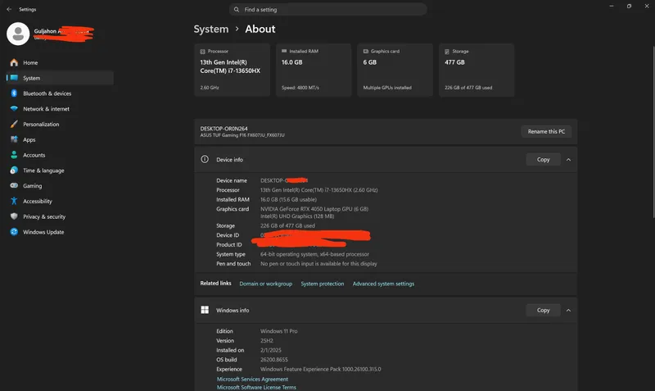
Task: Open the Apps sidebar icon
Action: [14, 139]
